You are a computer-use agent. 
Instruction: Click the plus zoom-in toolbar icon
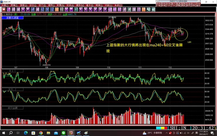coord(67,9)
